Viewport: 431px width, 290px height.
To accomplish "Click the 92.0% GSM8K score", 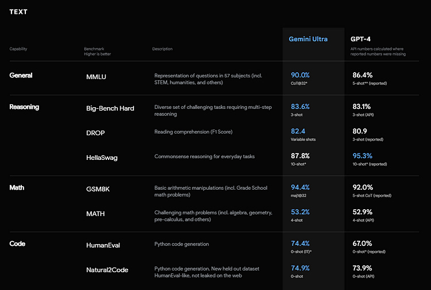I will point(363,187).
